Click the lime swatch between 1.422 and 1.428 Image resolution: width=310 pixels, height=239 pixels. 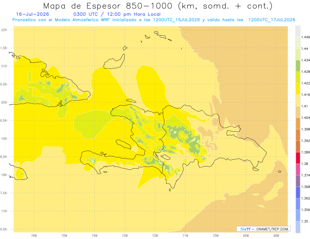point(298,77)
